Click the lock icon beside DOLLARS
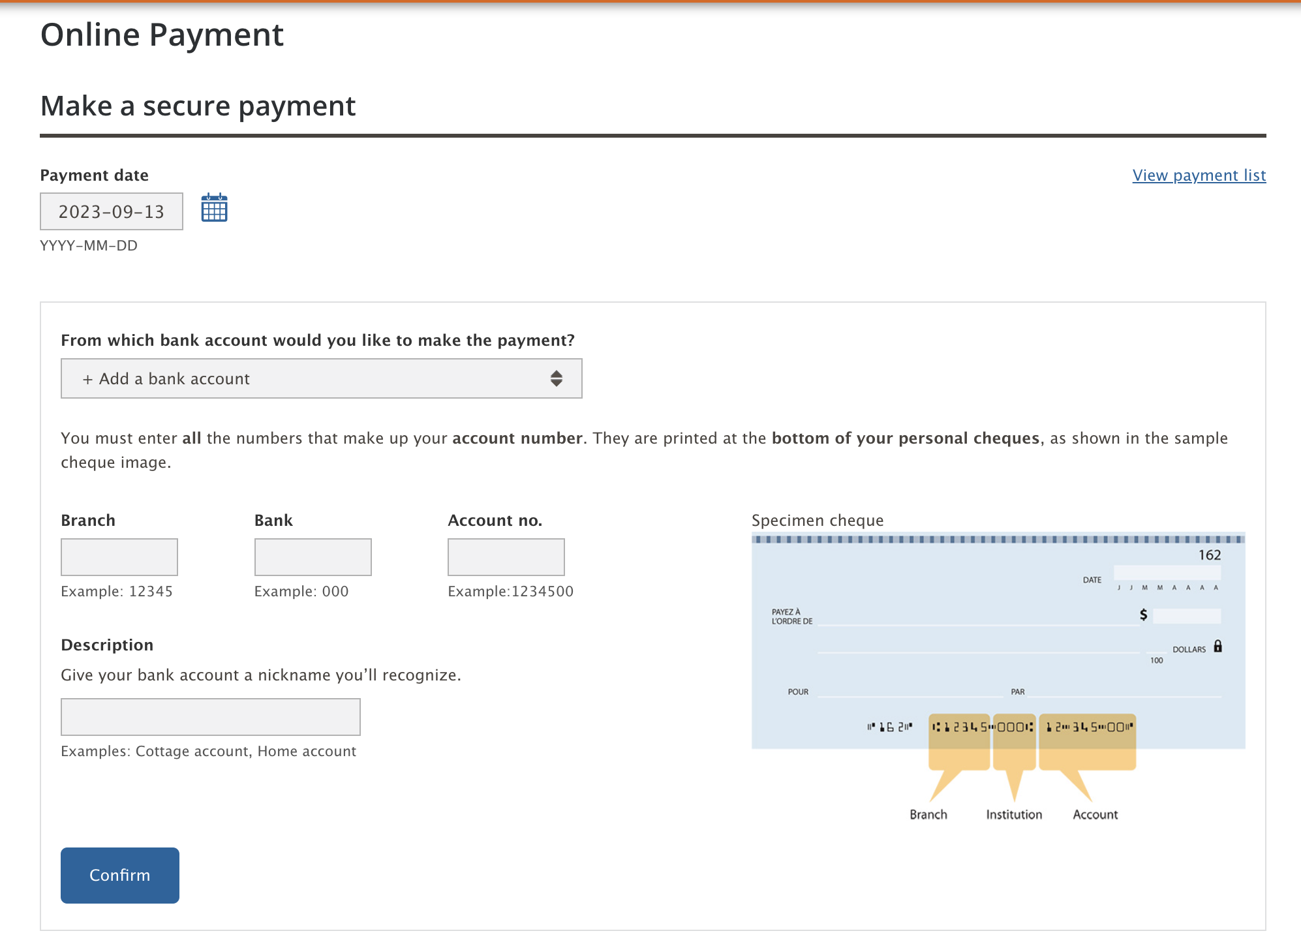 click(x=1217, y=647)
